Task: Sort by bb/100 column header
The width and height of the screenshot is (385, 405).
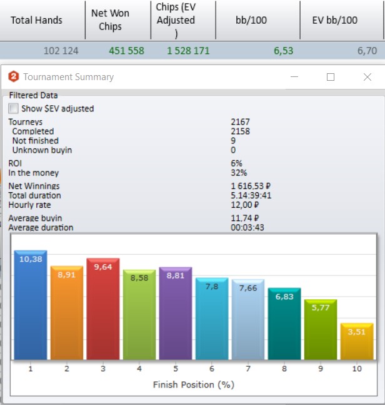Action: pos(258,20)
